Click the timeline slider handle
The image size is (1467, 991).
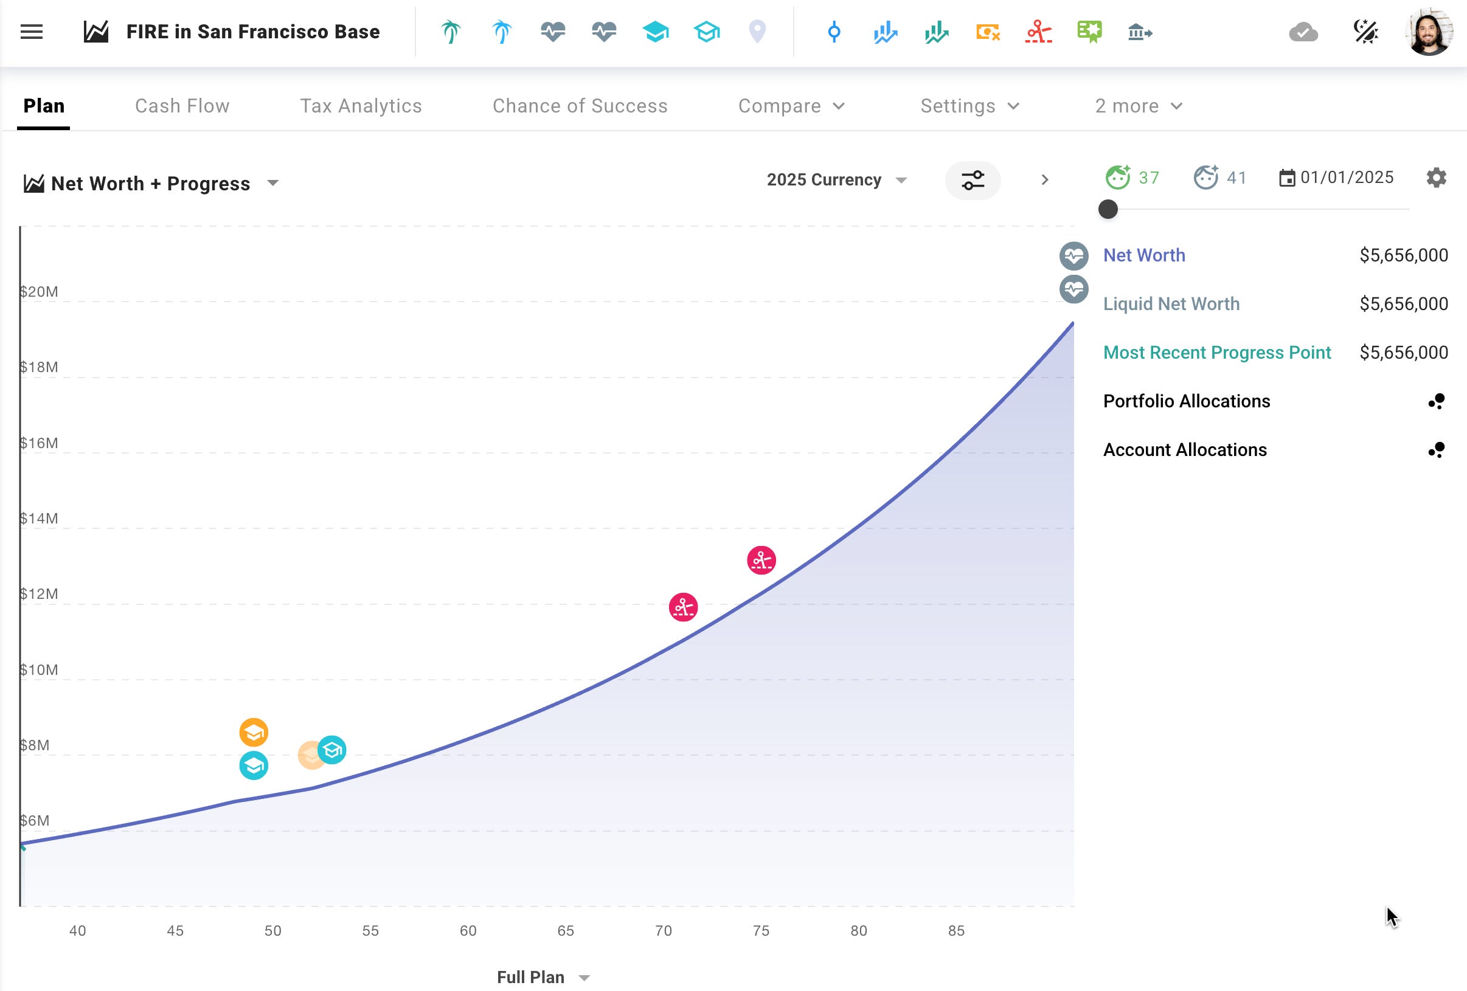pos(1108,209)
